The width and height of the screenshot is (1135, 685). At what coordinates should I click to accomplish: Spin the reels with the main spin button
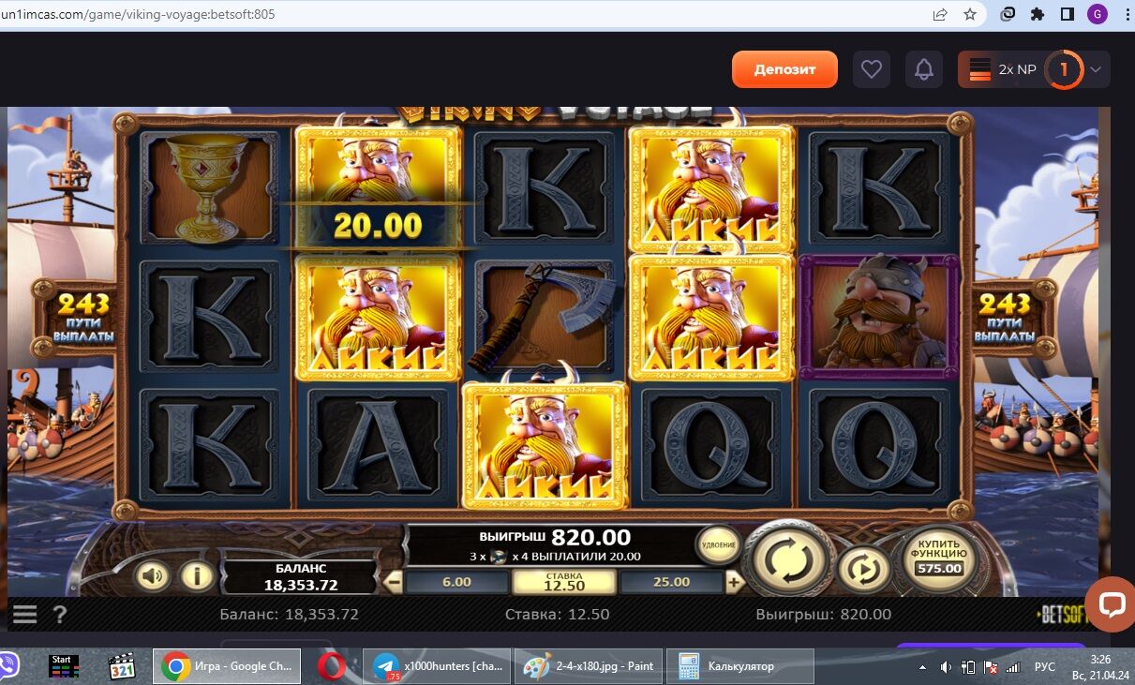point(789,559)
